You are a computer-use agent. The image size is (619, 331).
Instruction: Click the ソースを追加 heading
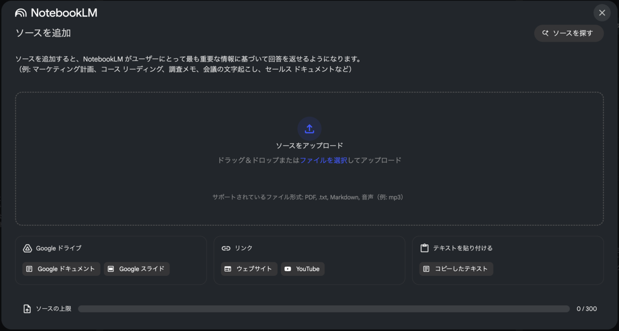click(43, 33)
